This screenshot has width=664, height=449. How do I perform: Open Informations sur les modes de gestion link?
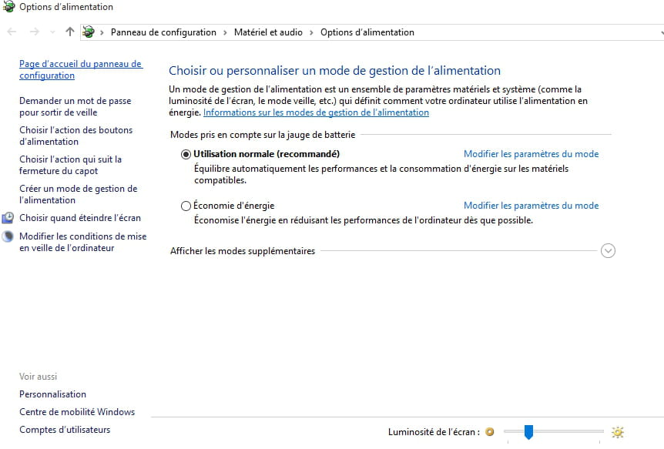click(x=316, y=112)
